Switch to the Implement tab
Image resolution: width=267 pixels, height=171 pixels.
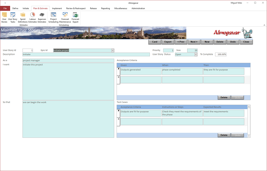[57, 8]
